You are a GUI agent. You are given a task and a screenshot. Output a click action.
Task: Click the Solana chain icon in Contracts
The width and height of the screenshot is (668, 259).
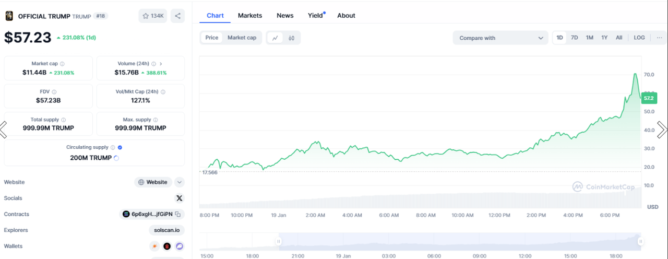[x=126, y=214]
